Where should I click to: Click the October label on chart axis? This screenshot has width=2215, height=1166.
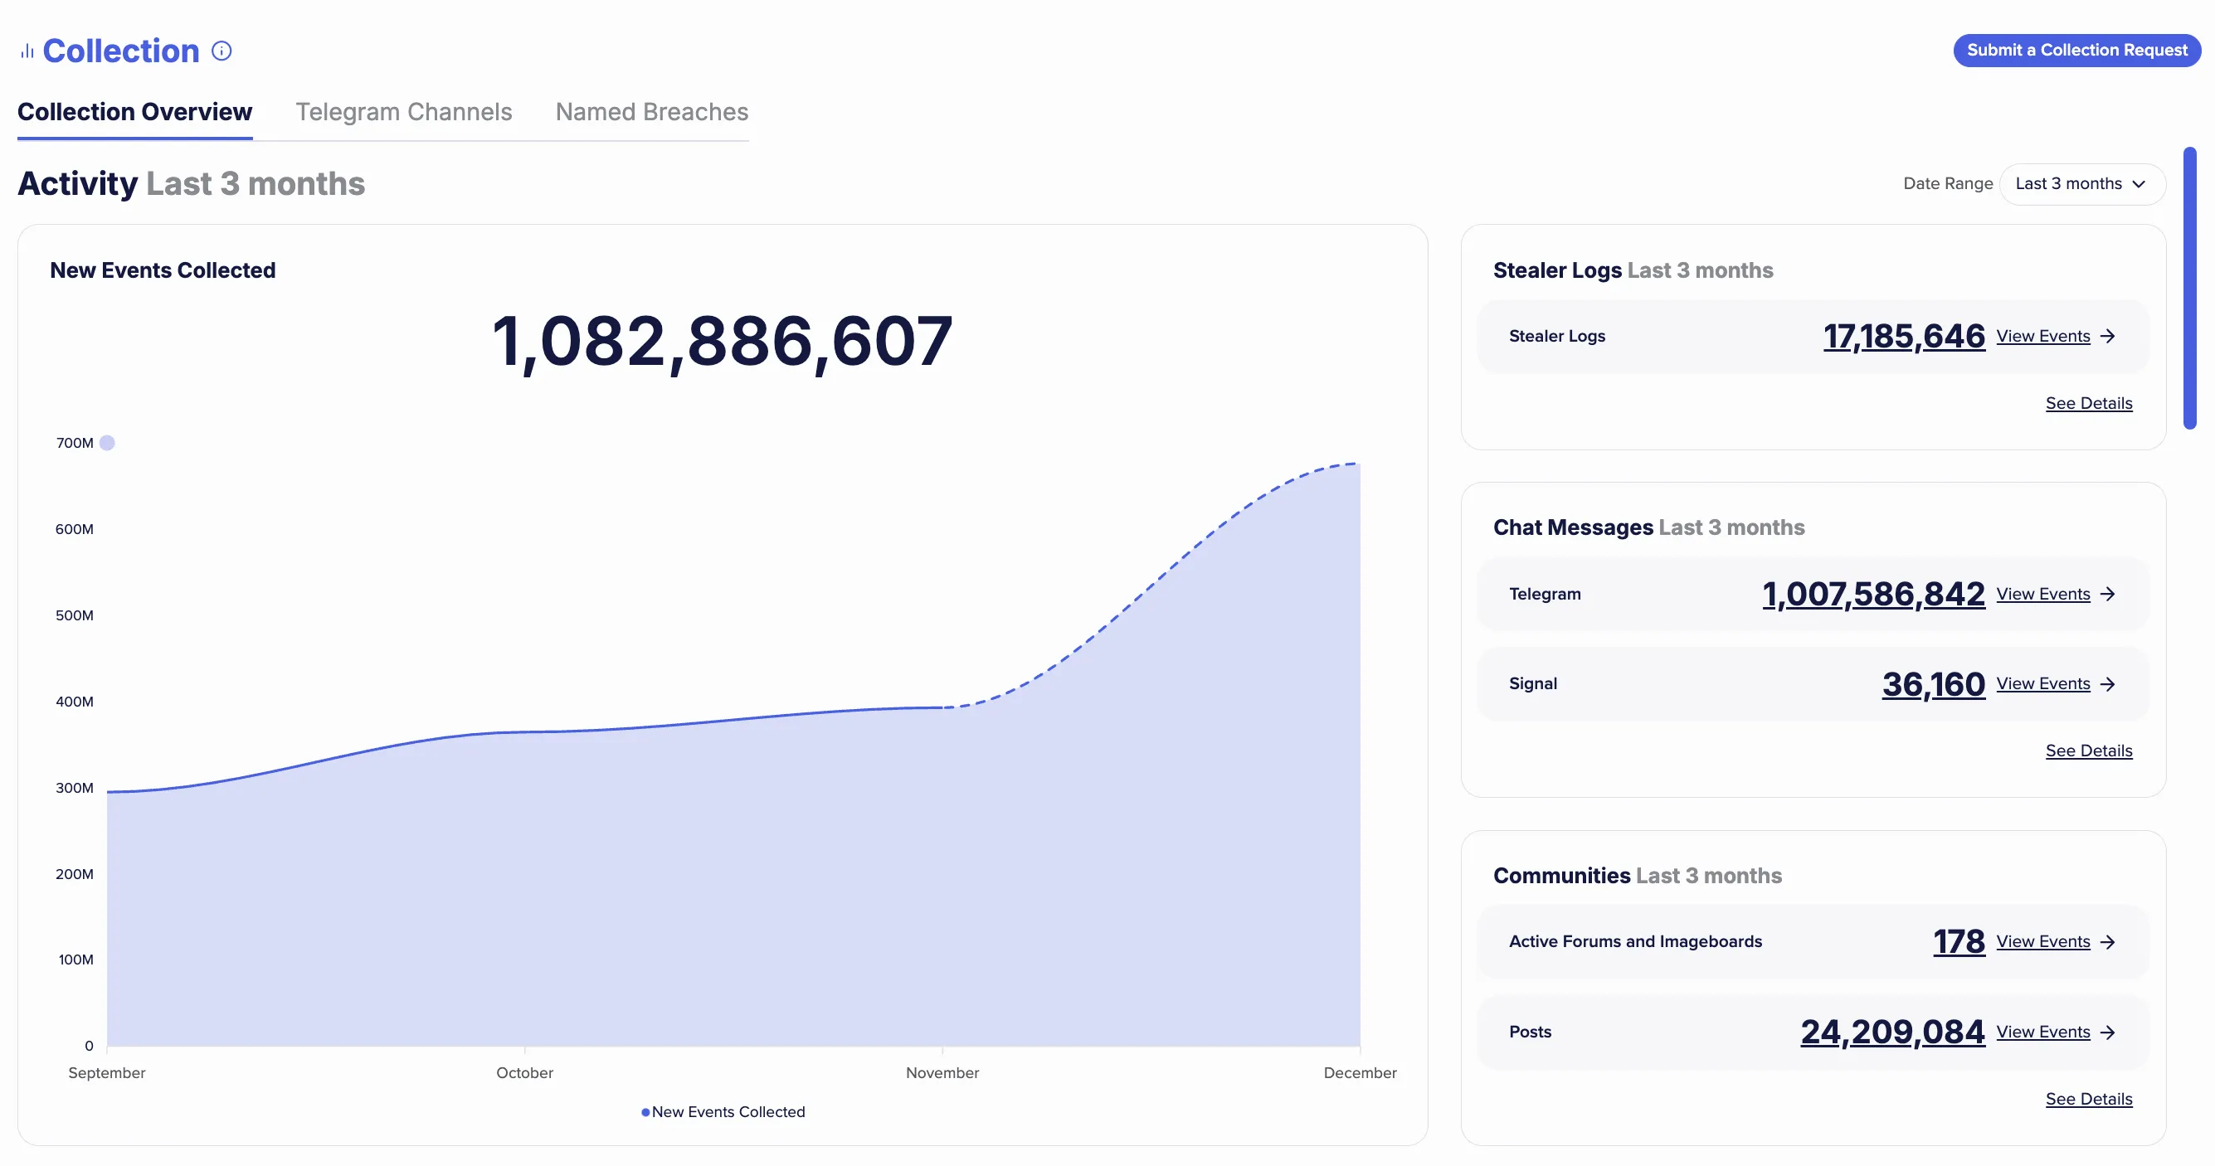524,1073
